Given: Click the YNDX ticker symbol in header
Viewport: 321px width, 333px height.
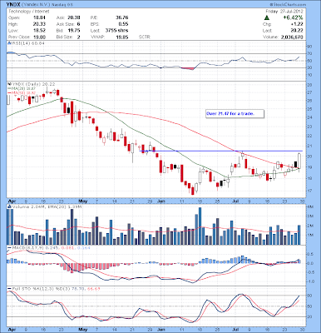Looking at the screenshot, I should tap(14, 5).
